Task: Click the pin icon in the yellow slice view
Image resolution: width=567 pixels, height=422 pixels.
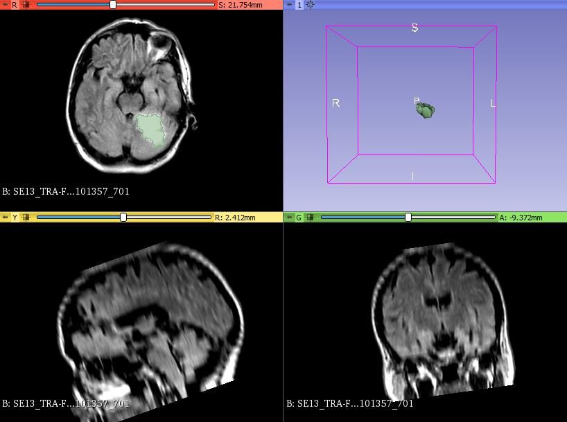Action: [x=5, y=218]
